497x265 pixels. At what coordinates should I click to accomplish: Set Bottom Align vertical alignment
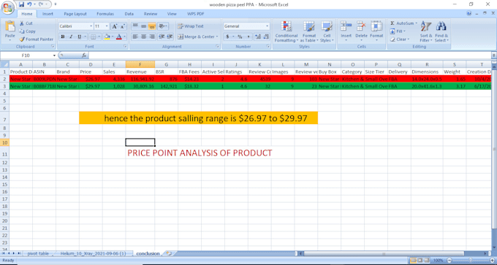pyautogui.click(x=152, y=26)
